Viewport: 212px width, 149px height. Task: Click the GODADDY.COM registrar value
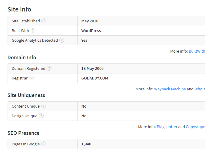point(95,78)
